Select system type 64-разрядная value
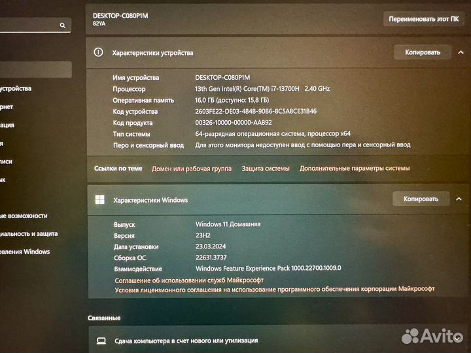The height and width of the screenshot is (353, 471). pos(273,133)
